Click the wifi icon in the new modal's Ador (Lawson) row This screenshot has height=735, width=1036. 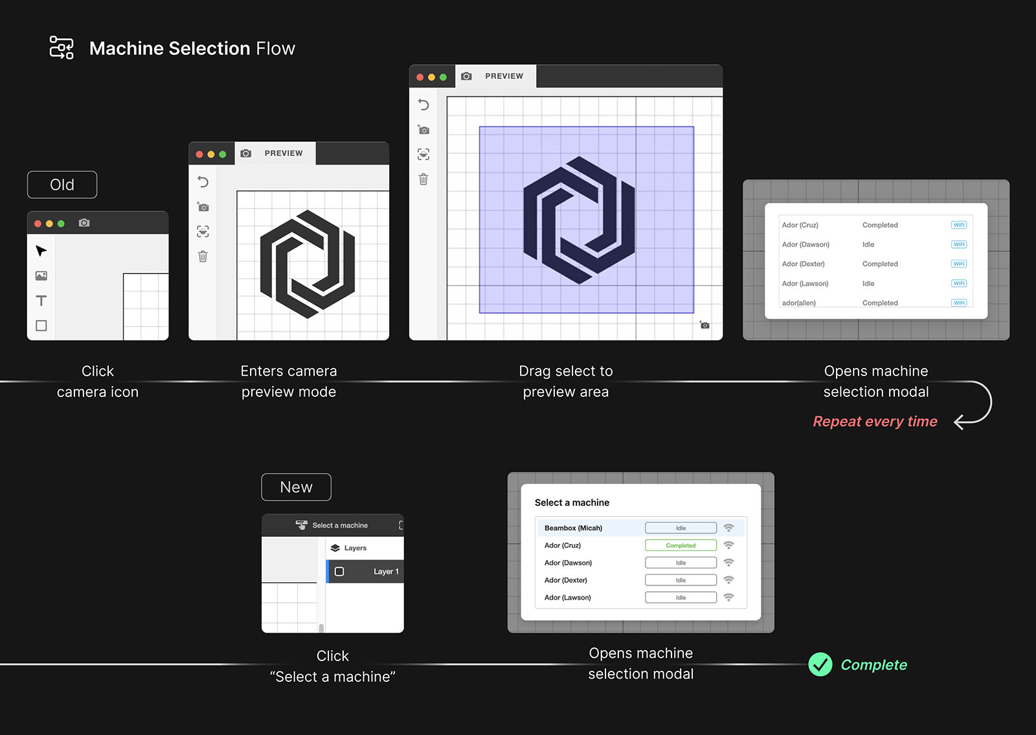click(728, 598)
